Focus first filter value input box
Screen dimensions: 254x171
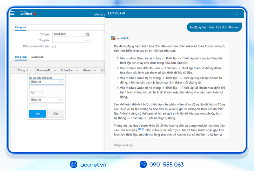[46, 88]
